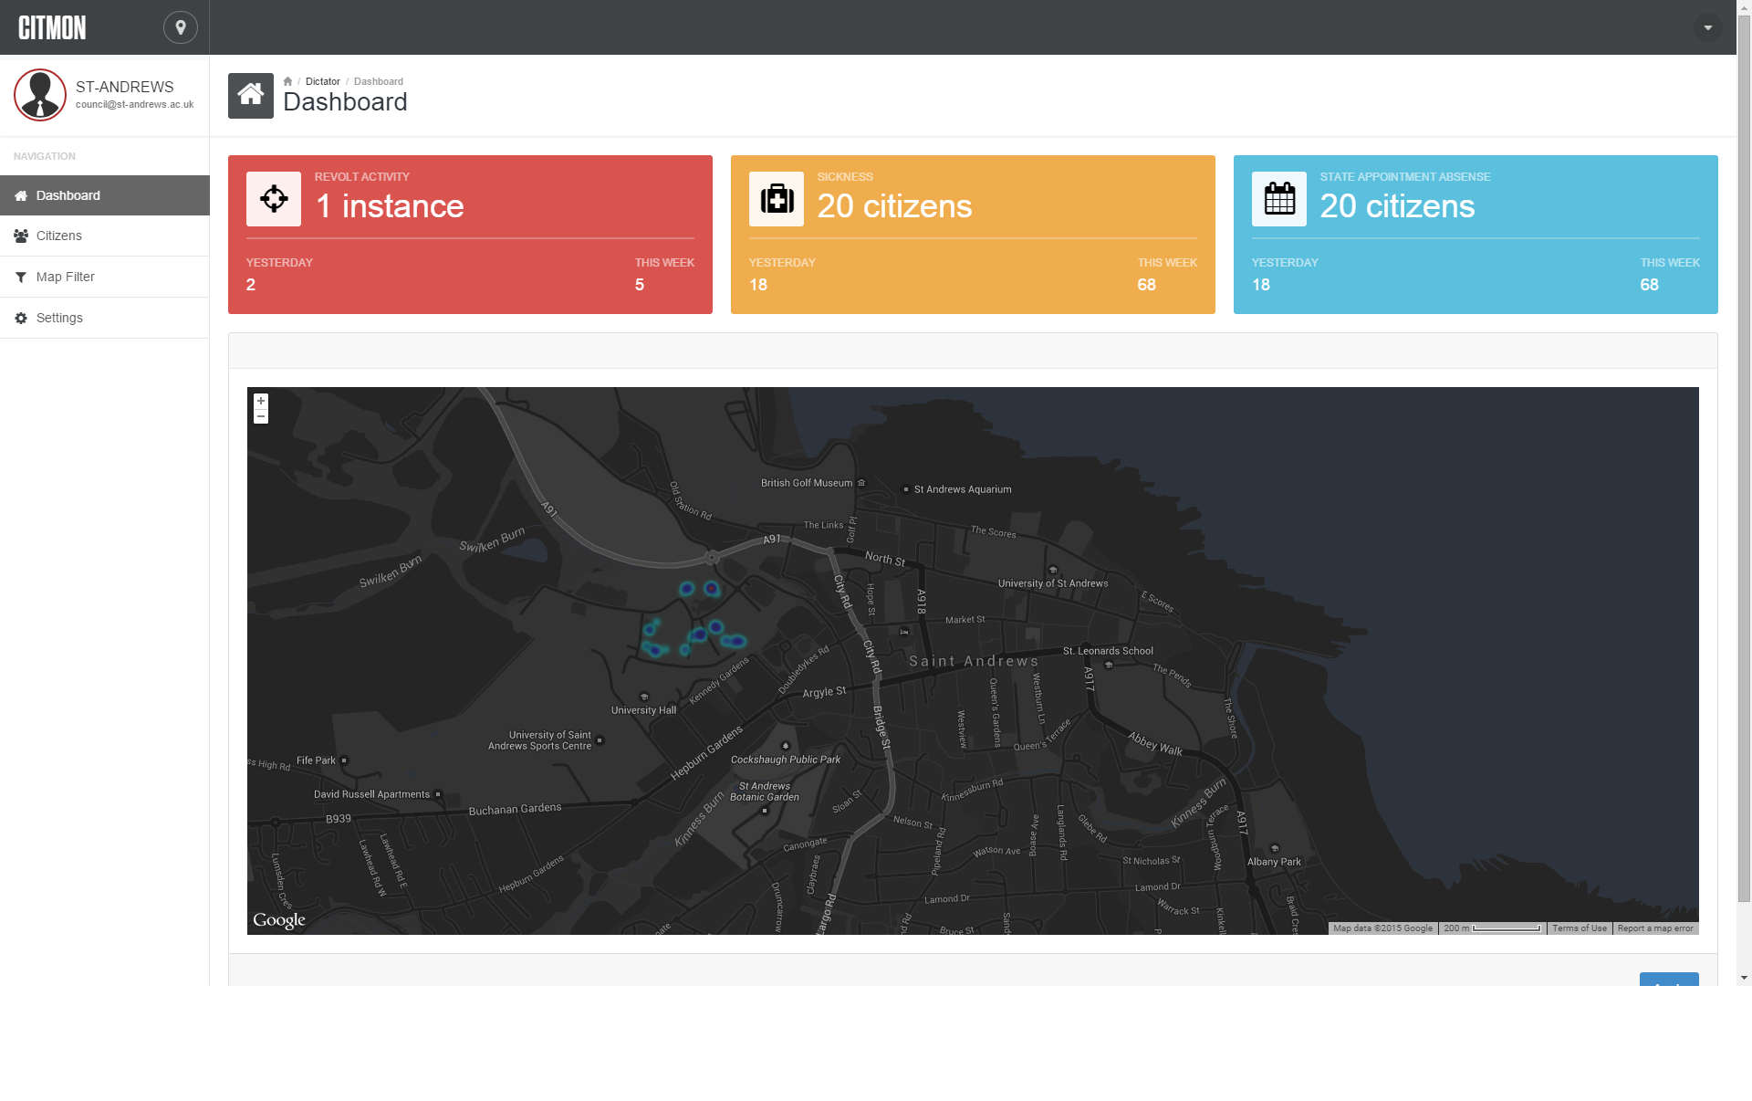This screenshot has width=1752, height=1101.
Task: Click the page vertical scrollbar thumb
Action: [x=1744, y=456]
